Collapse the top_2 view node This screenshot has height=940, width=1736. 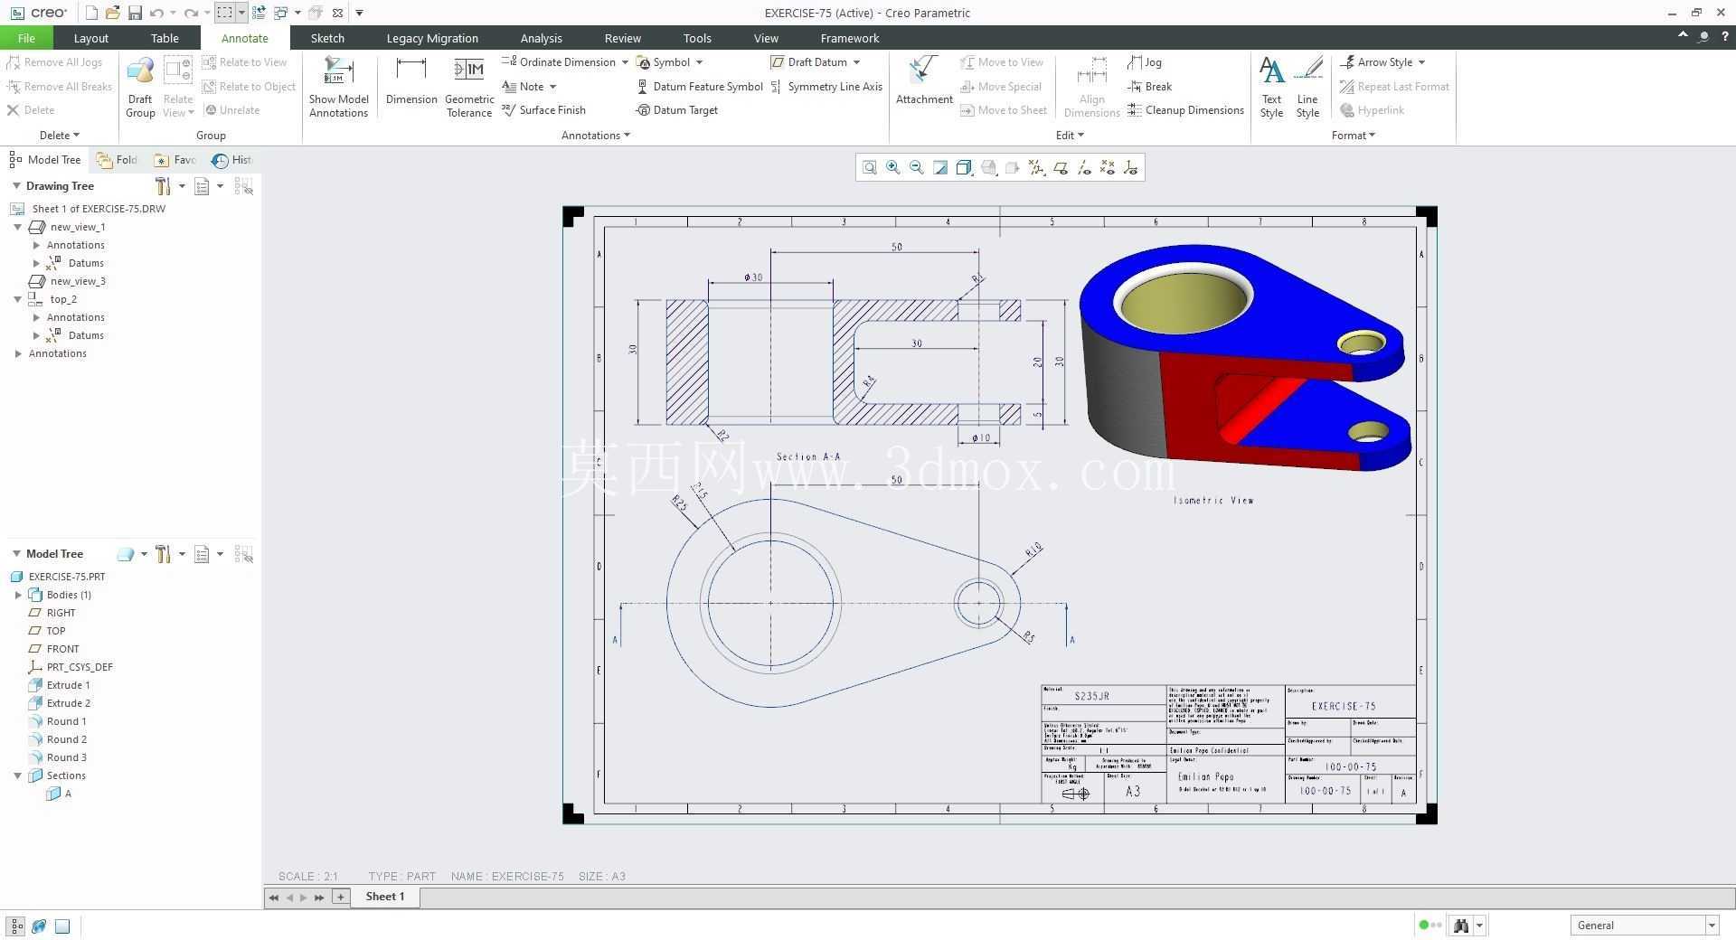[18, 299]
